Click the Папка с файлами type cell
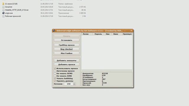Viewport: 189px width, 106px height. pos(66,4)
